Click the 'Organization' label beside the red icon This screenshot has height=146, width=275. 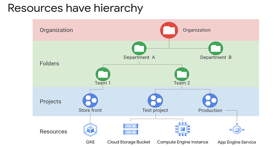coord(196,30)
